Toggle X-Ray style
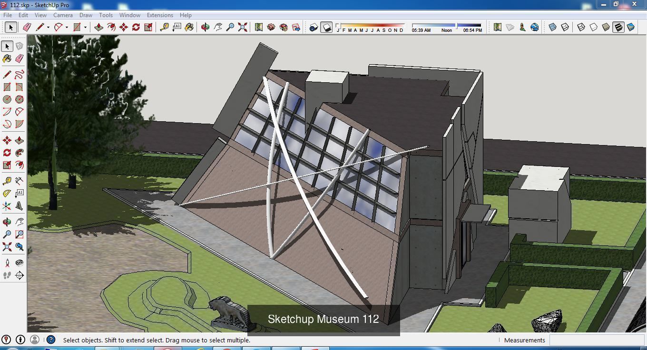Viewport: 647px width, 350px height. [552, 27]
